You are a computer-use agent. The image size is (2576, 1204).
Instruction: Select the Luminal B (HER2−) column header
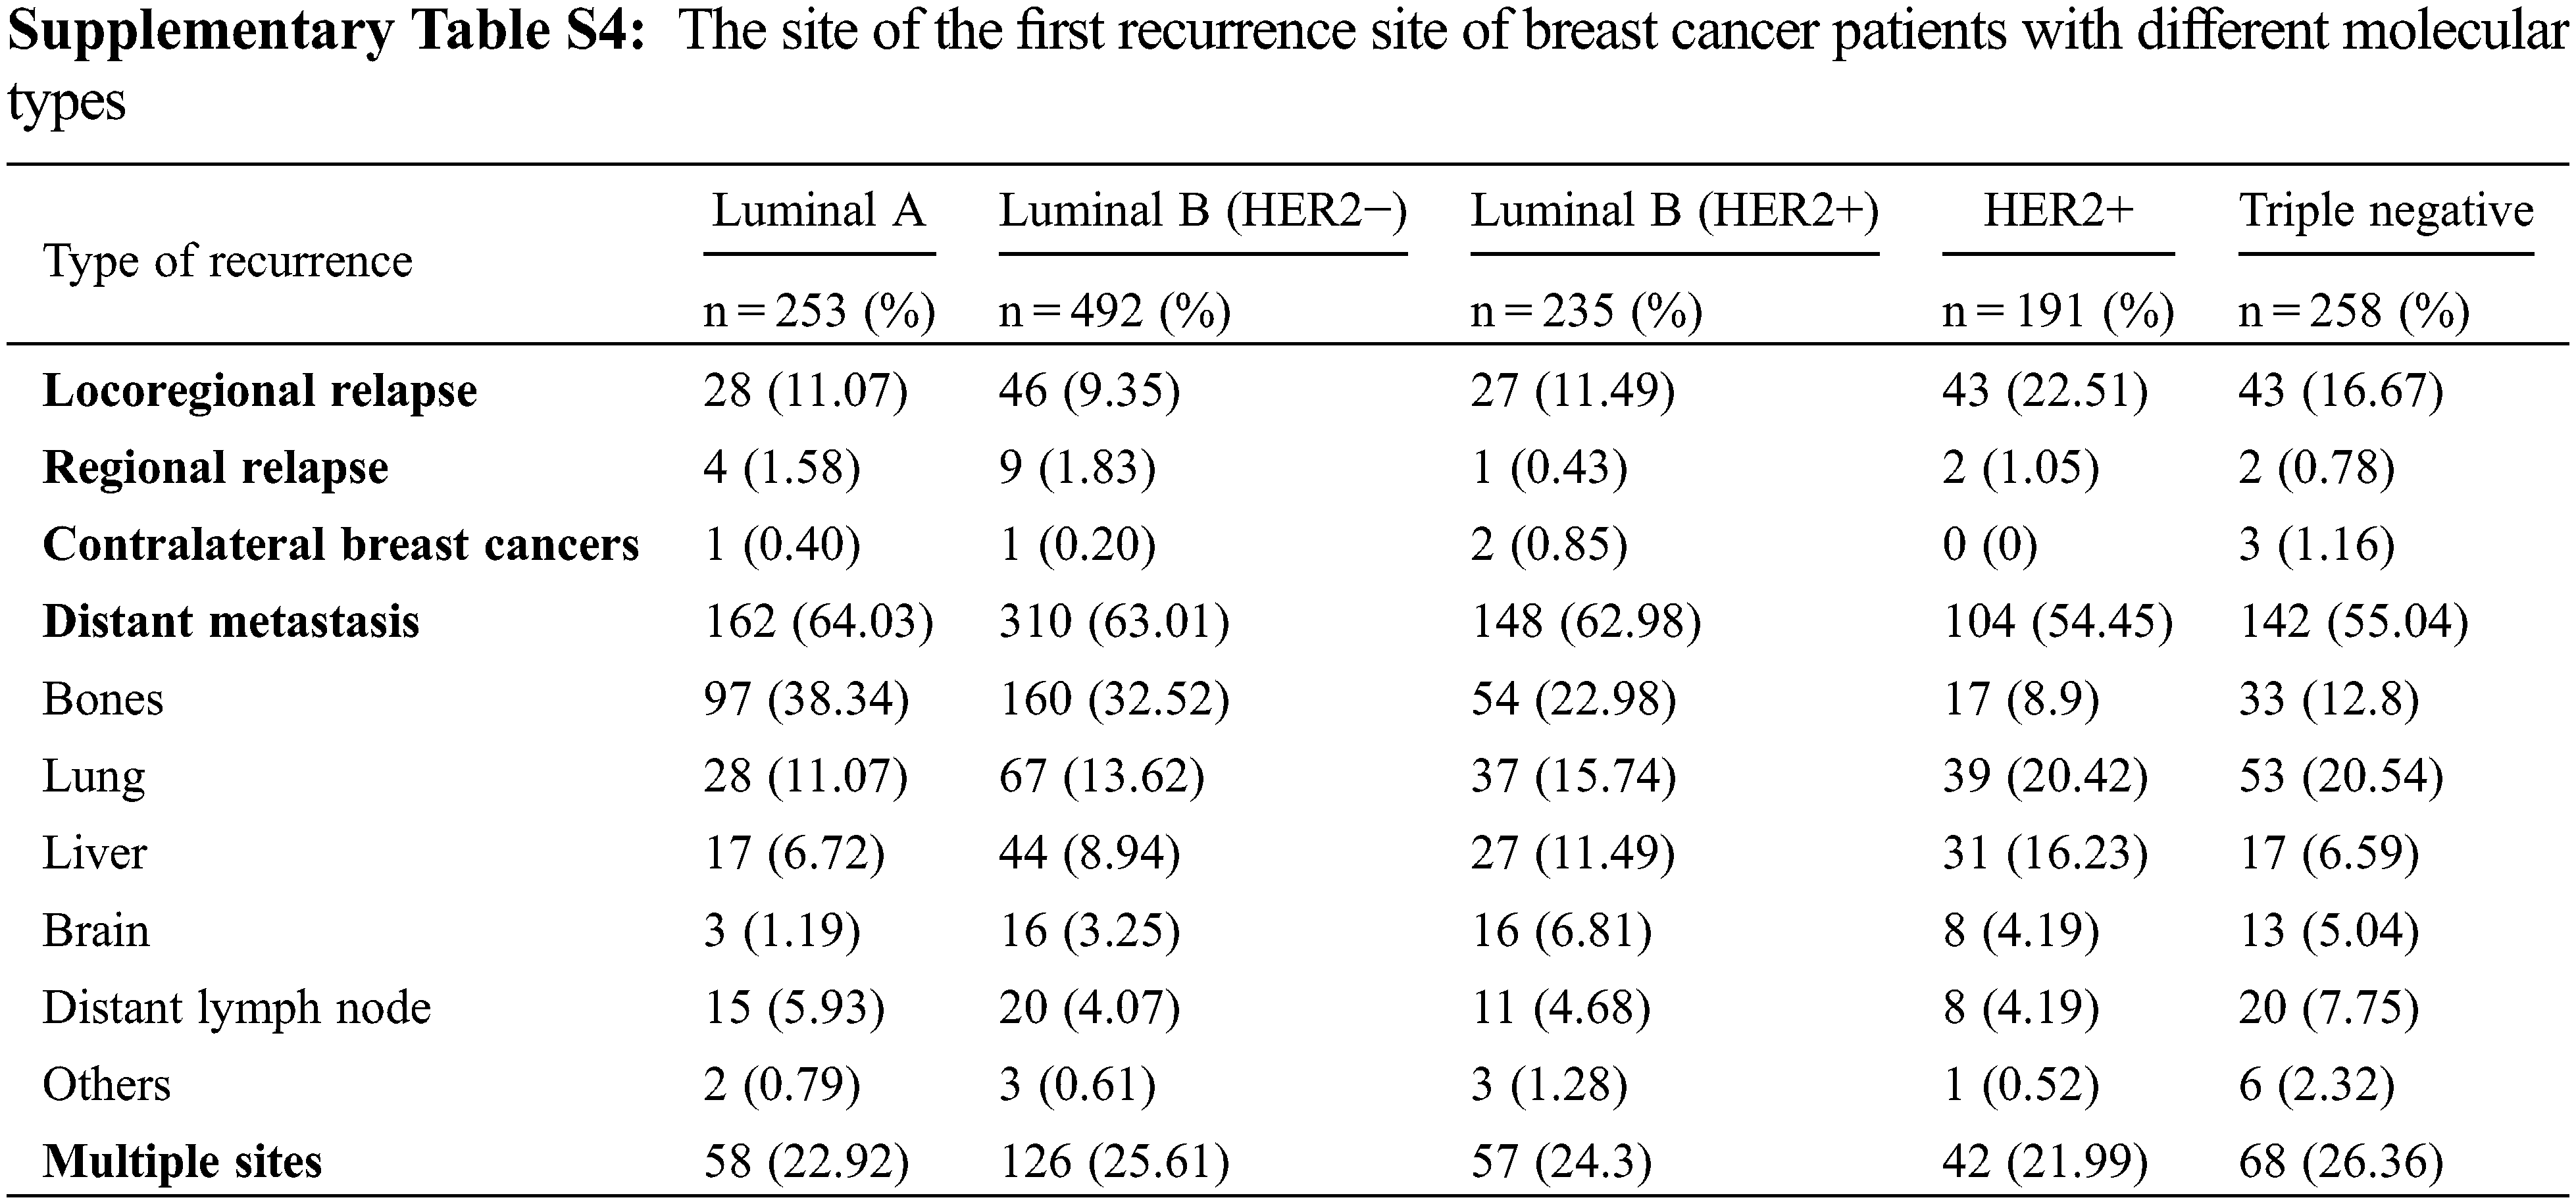click(x=1202, y=211)
